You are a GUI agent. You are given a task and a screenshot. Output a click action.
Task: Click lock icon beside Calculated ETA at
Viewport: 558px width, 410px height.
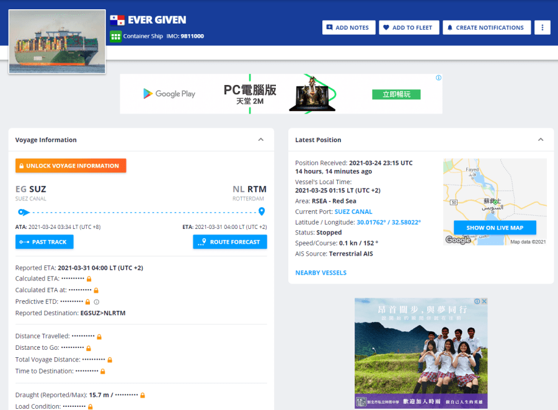coord(96,290)
